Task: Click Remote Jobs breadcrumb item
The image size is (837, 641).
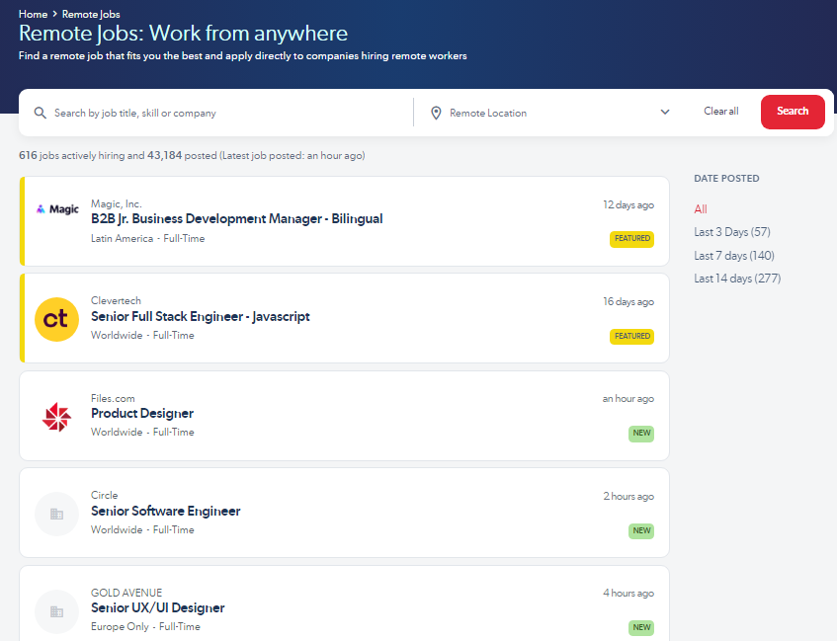Action: click(91, 15)
